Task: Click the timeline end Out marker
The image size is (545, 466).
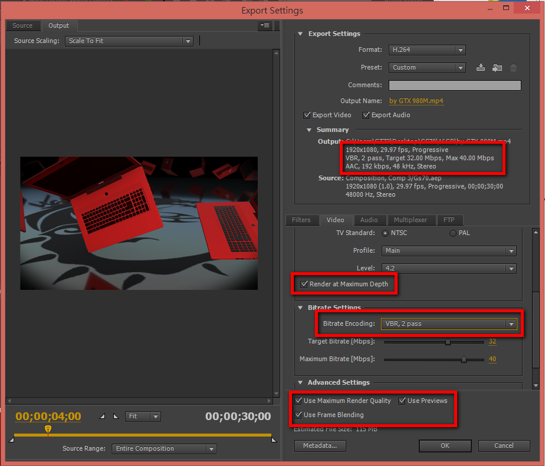Action: coord(274,439)
